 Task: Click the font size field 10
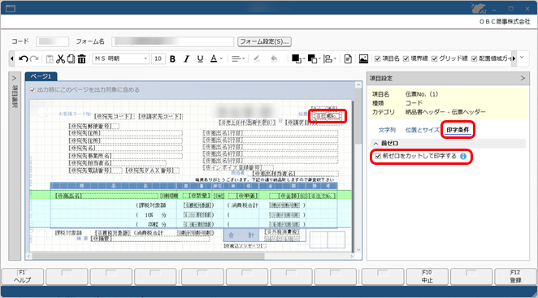coord(158,59)
